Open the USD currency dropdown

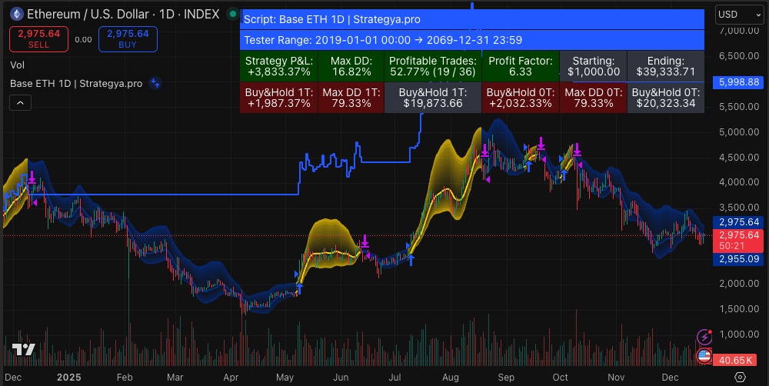pos(739,14)
